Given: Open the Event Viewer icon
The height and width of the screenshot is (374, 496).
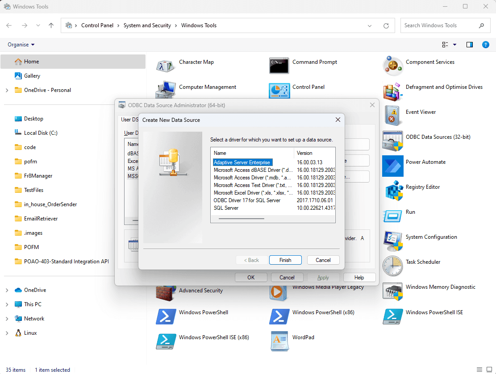Looking at the screenshot, I should (x=392, y=116).
